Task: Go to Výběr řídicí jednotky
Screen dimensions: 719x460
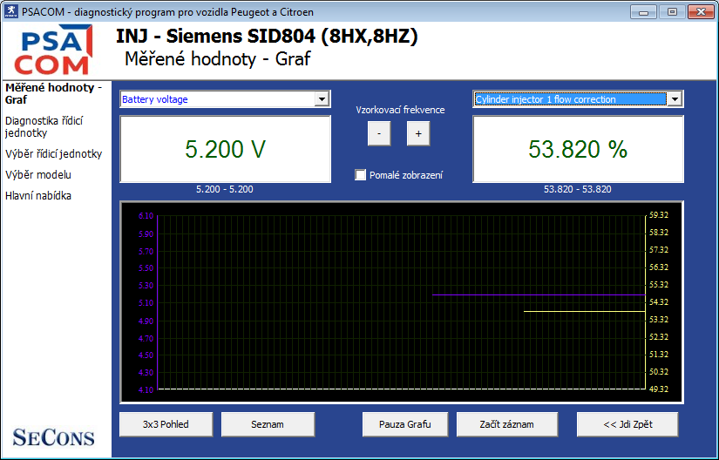Action: point(53,154)
